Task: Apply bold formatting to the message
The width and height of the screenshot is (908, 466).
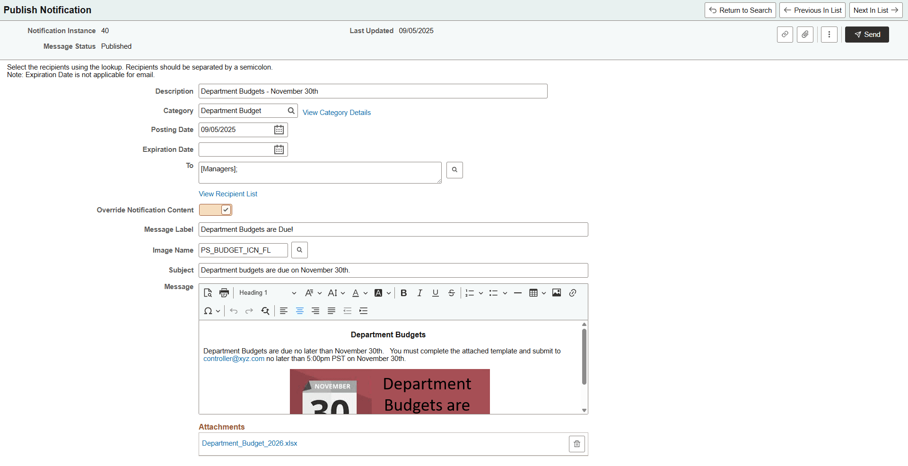Action: tap(403, 292)
